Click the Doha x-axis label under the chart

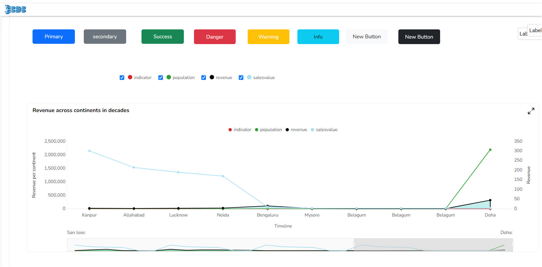[x=490, y=215]
